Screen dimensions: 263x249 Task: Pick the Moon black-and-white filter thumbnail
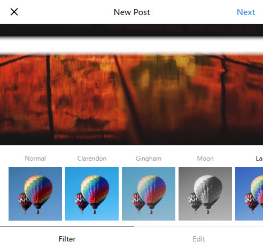[x=205, y=194]
